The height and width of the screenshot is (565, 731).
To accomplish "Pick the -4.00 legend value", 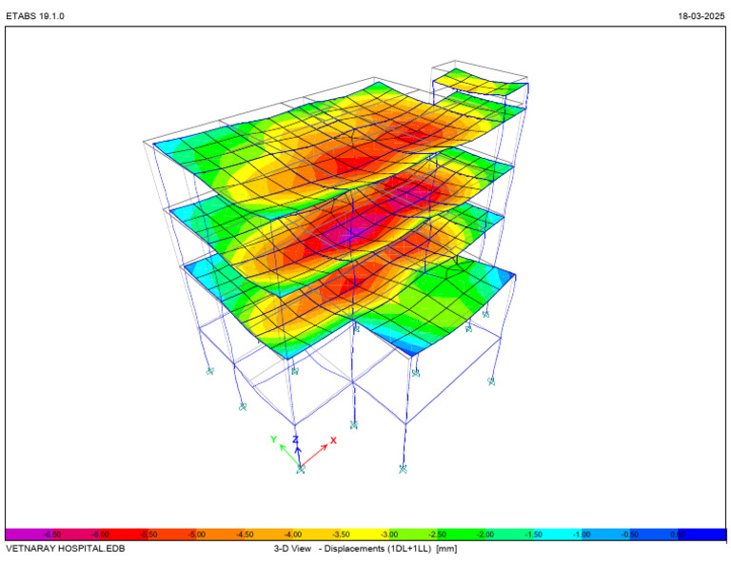I will [x=293, y=535].
